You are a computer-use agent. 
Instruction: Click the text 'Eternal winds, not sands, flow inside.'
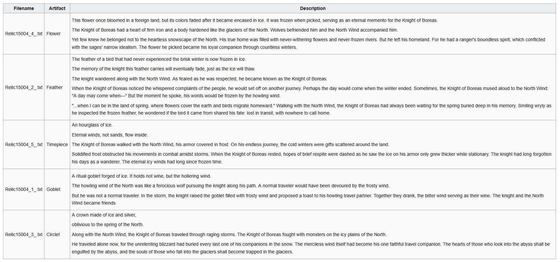[110, 135]
